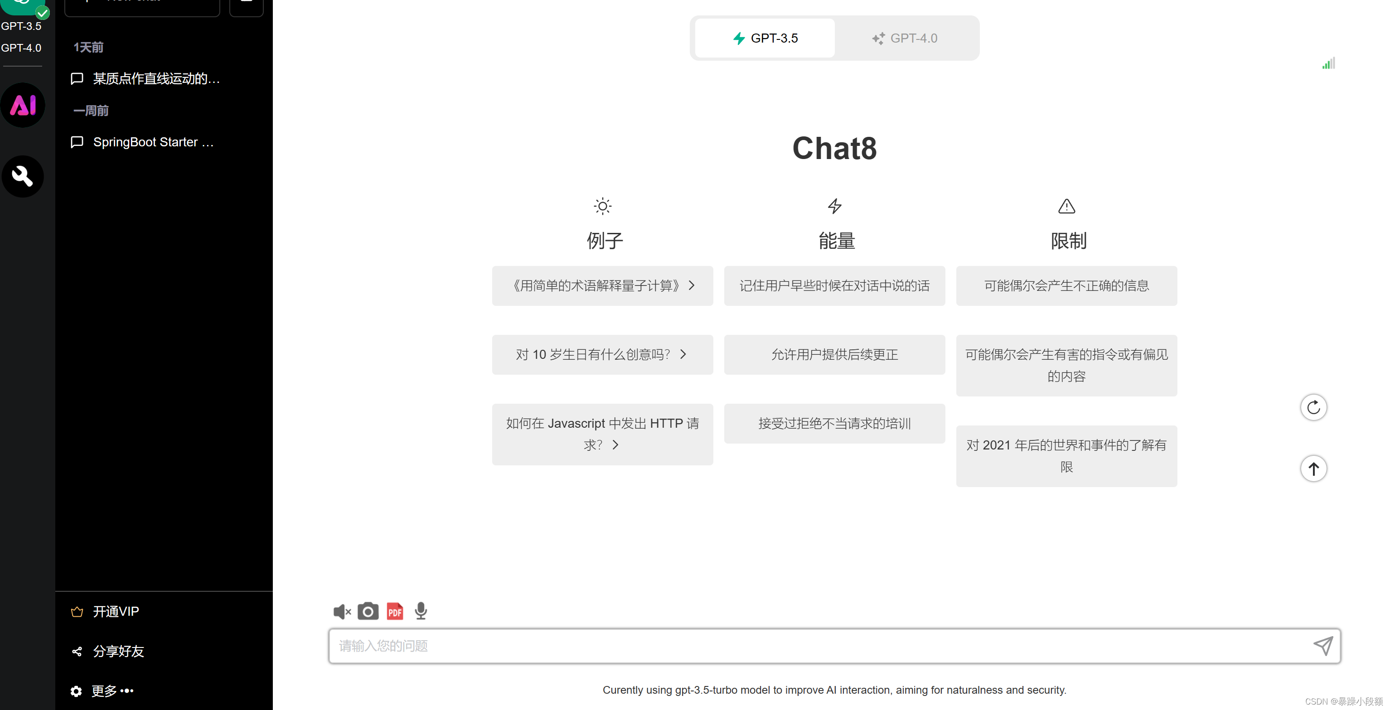
Task: Click card 对 2021 年后的世界和事件的了解有限
Action: click(x=1067, y=456)
